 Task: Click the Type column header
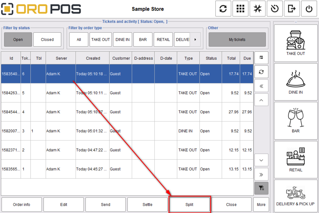pyautogui.click(x=189, y=58)
